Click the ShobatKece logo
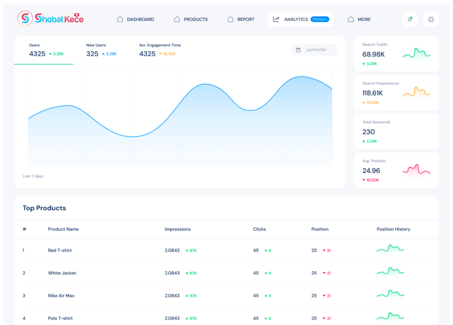This screenshot has width=453, height=325. [x=50, y=18]
